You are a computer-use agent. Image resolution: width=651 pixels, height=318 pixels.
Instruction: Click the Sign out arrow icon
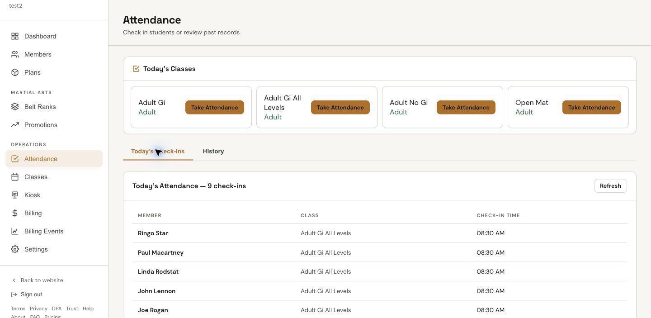point(14,294)
